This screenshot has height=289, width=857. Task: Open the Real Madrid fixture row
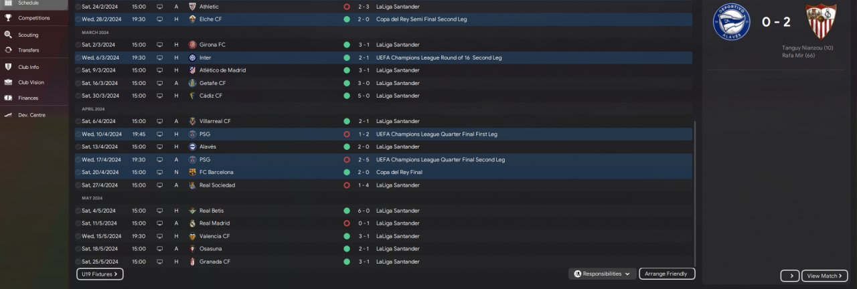click(268, 223)
